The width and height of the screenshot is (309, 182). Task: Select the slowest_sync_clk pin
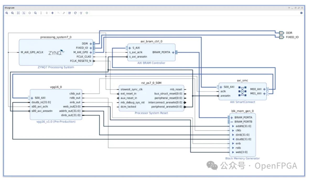132,89
